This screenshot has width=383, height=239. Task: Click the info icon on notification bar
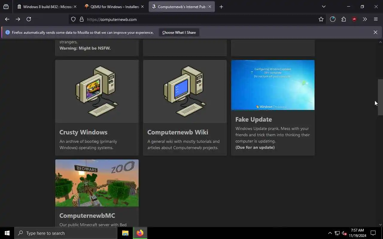click(x=7, y=32)
